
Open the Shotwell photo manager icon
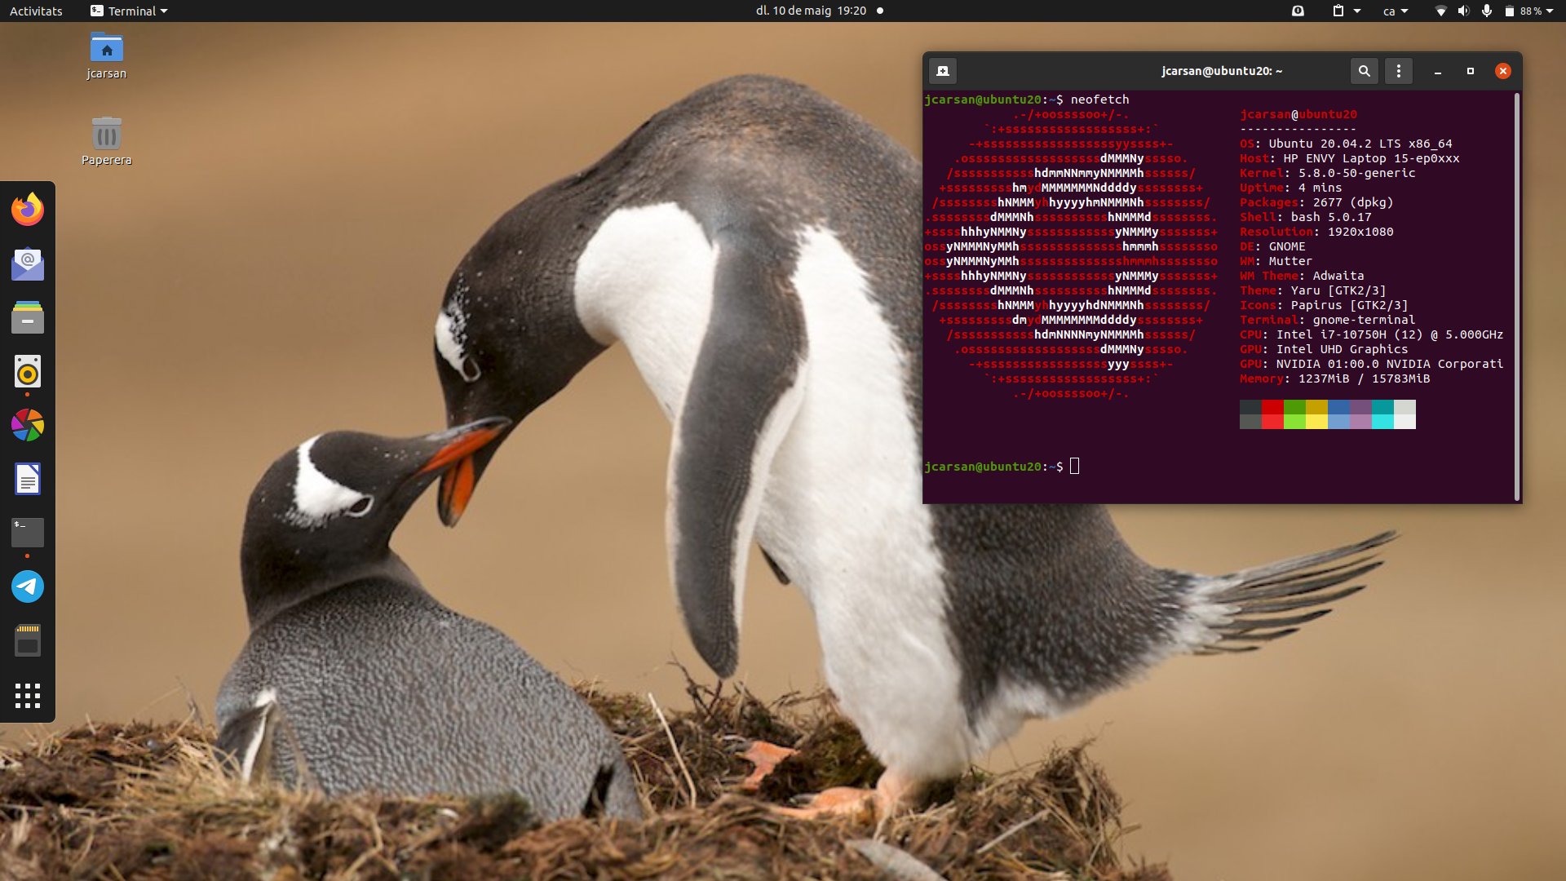click(x=28, y=425)
